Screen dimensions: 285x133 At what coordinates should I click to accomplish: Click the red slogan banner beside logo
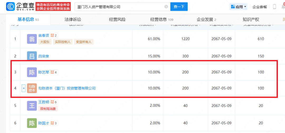(53, 7)
